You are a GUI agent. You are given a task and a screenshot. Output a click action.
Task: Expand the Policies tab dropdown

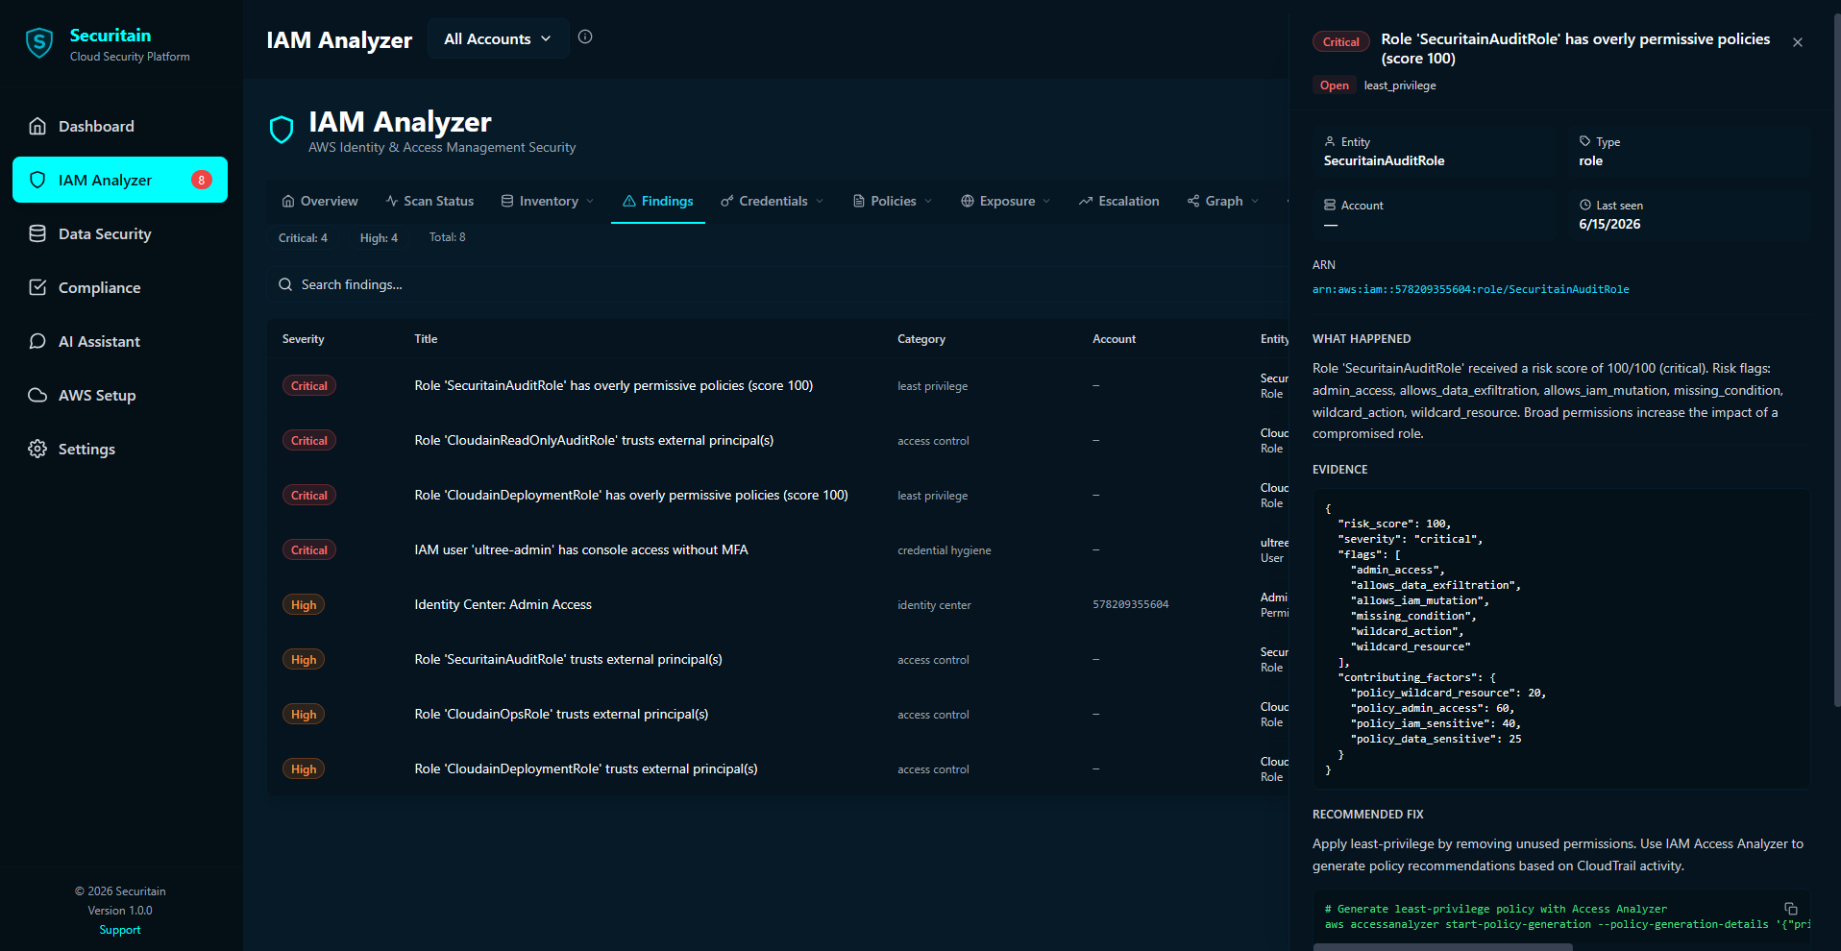tap(893, 201)
